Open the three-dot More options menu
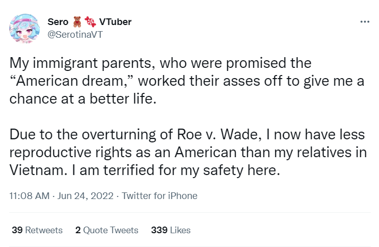 pos(364,22)
